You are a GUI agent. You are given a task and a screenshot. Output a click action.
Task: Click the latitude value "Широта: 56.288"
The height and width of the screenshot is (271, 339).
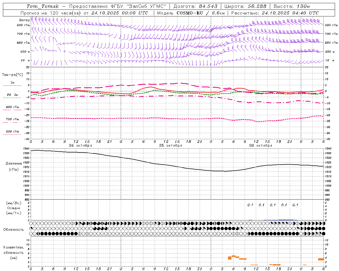coord(246,6)
